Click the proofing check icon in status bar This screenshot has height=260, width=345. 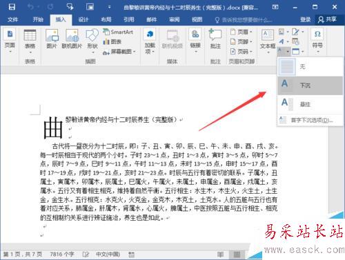[x=86, y=254]
